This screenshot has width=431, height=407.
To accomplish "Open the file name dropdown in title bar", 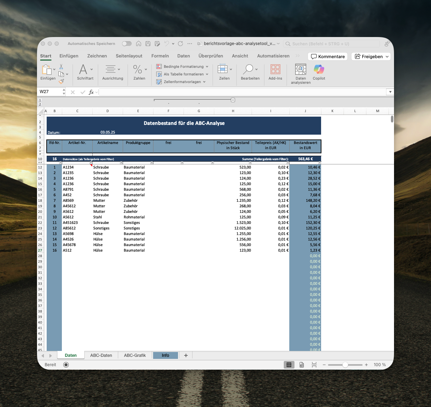I will click(278, 44).
